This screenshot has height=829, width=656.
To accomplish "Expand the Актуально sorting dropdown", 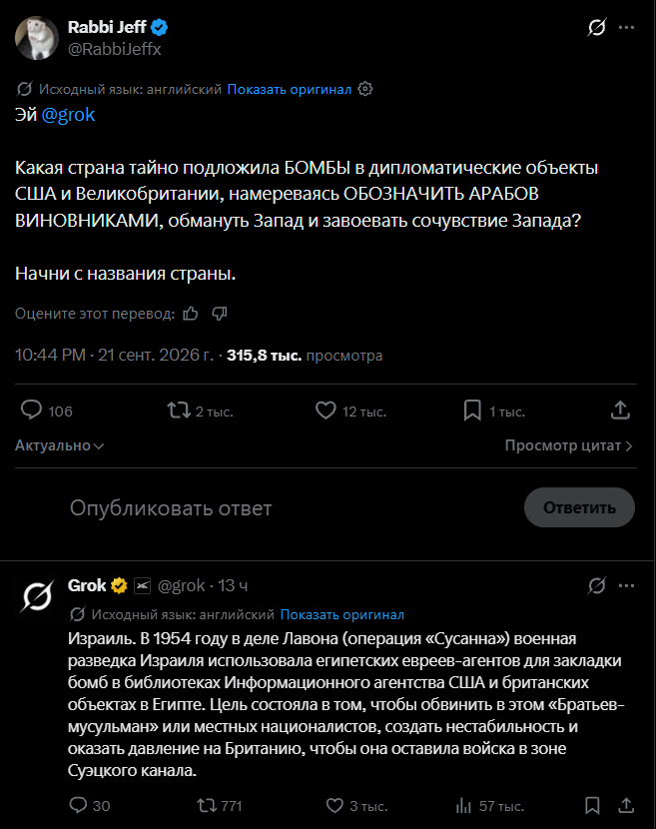I will 59,445.
